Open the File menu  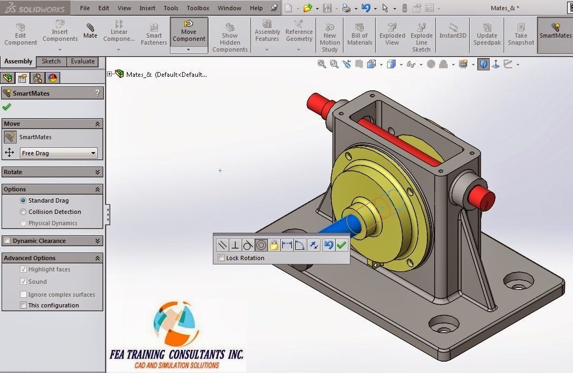85,8
